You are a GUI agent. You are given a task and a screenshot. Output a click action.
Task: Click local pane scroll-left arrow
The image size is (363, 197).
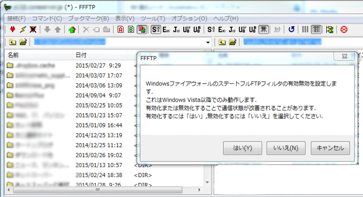click(x=9, y=190)
